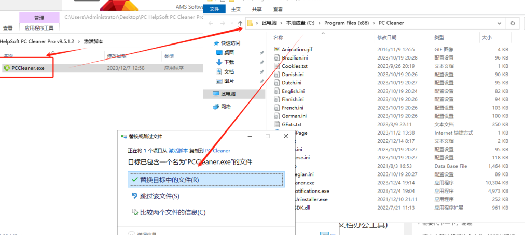
Task: Open the 管理 tab in left window
Action: coord(39,18)
